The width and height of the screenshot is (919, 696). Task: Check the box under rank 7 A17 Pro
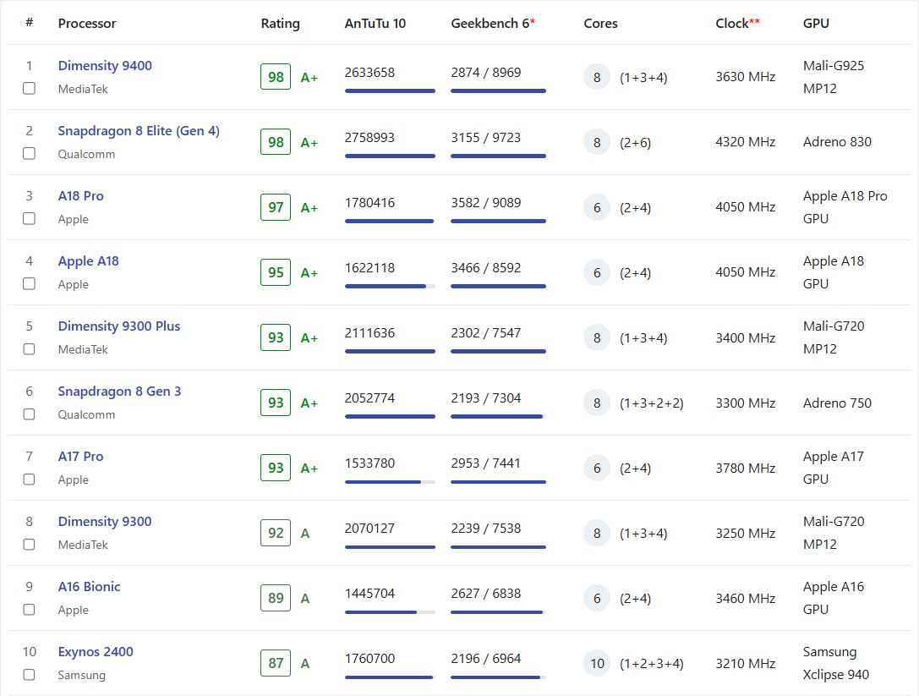(30, 479)
